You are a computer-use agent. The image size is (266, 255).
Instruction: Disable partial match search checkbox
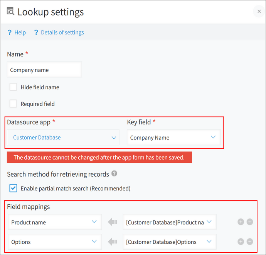coord(13,188)
